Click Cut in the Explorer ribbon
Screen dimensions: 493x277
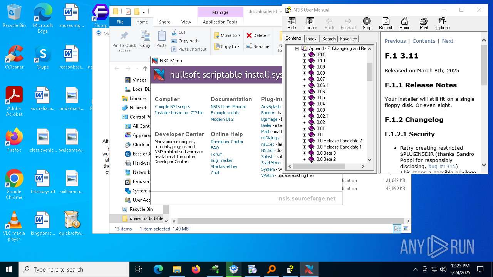tap(178, 32)
